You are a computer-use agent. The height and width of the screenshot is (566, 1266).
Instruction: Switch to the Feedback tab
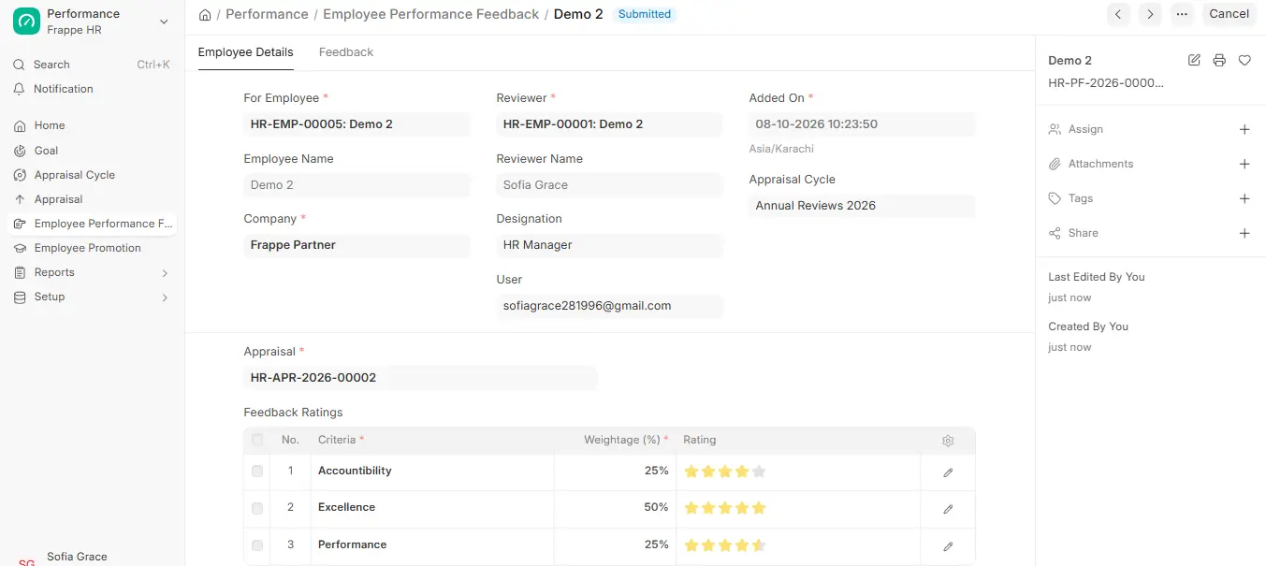(346, 52)
